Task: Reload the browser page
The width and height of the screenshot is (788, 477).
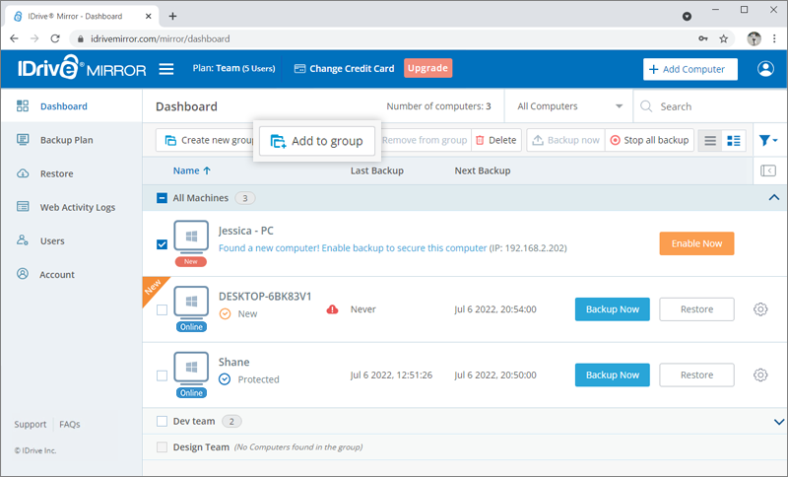Action: tap(55, 38)
